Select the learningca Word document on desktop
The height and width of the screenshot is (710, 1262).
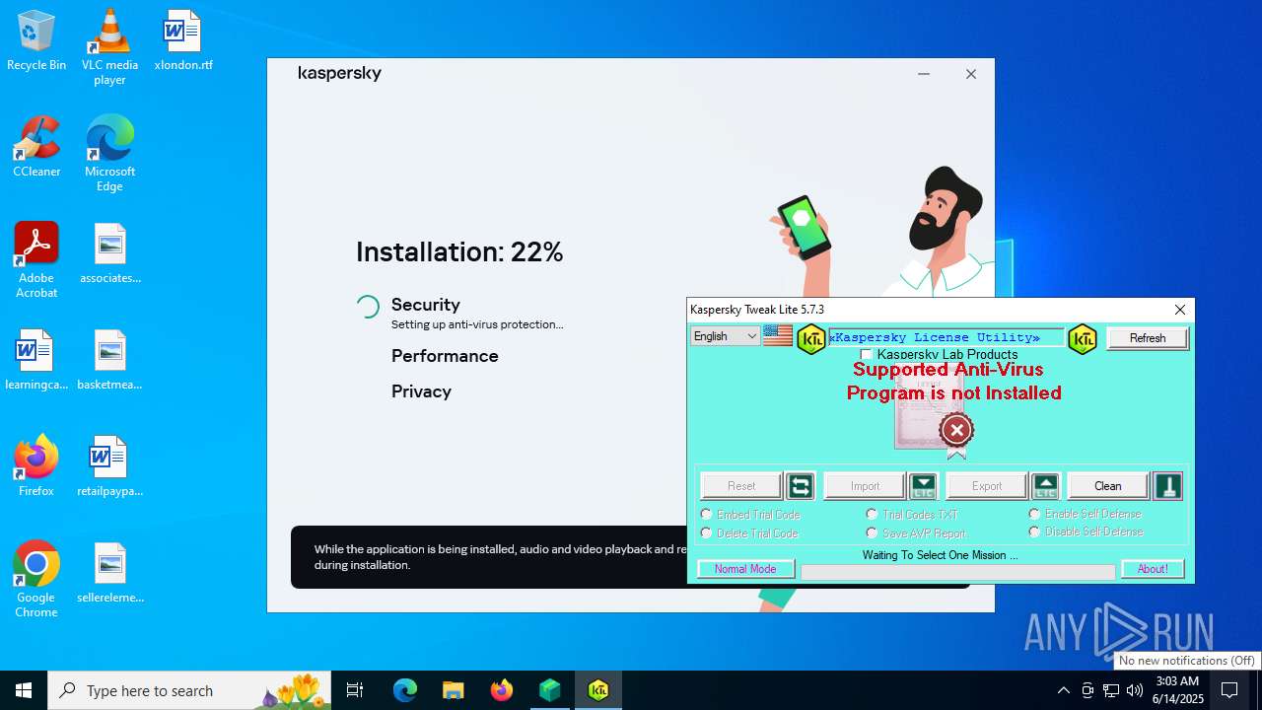point(36,361)
